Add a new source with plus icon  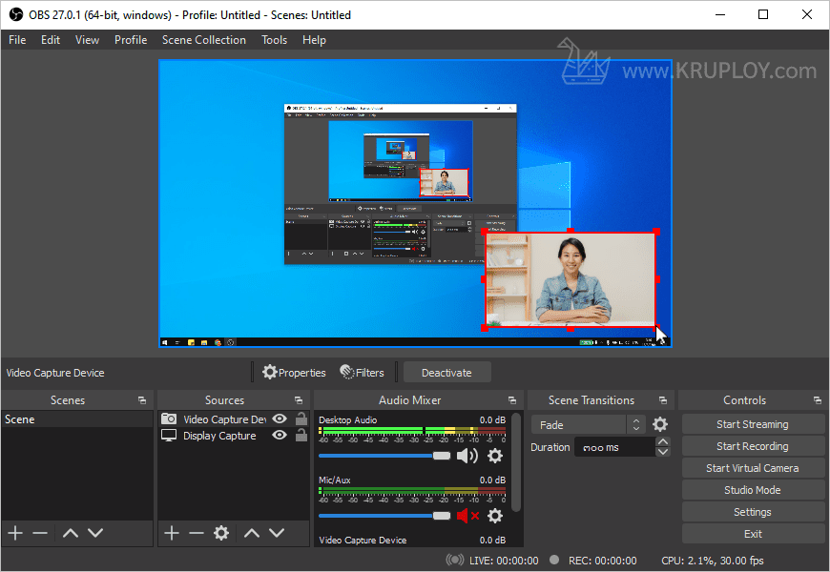tap(172, 533)
